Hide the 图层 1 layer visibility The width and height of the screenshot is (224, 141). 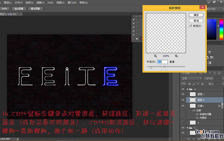pos(183,94)
